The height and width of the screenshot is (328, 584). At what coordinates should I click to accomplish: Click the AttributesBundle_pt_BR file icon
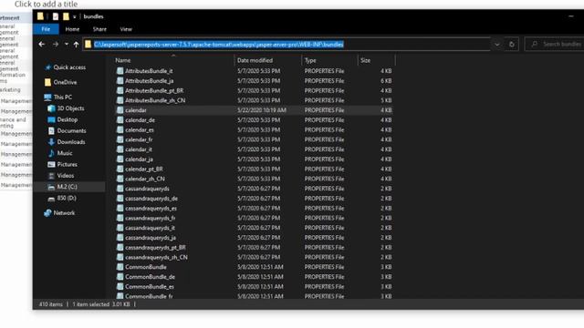(x=120, y=90)
